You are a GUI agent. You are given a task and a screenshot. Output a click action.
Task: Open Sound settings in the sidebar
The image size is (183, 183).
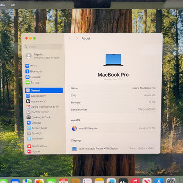coord(33,151)
